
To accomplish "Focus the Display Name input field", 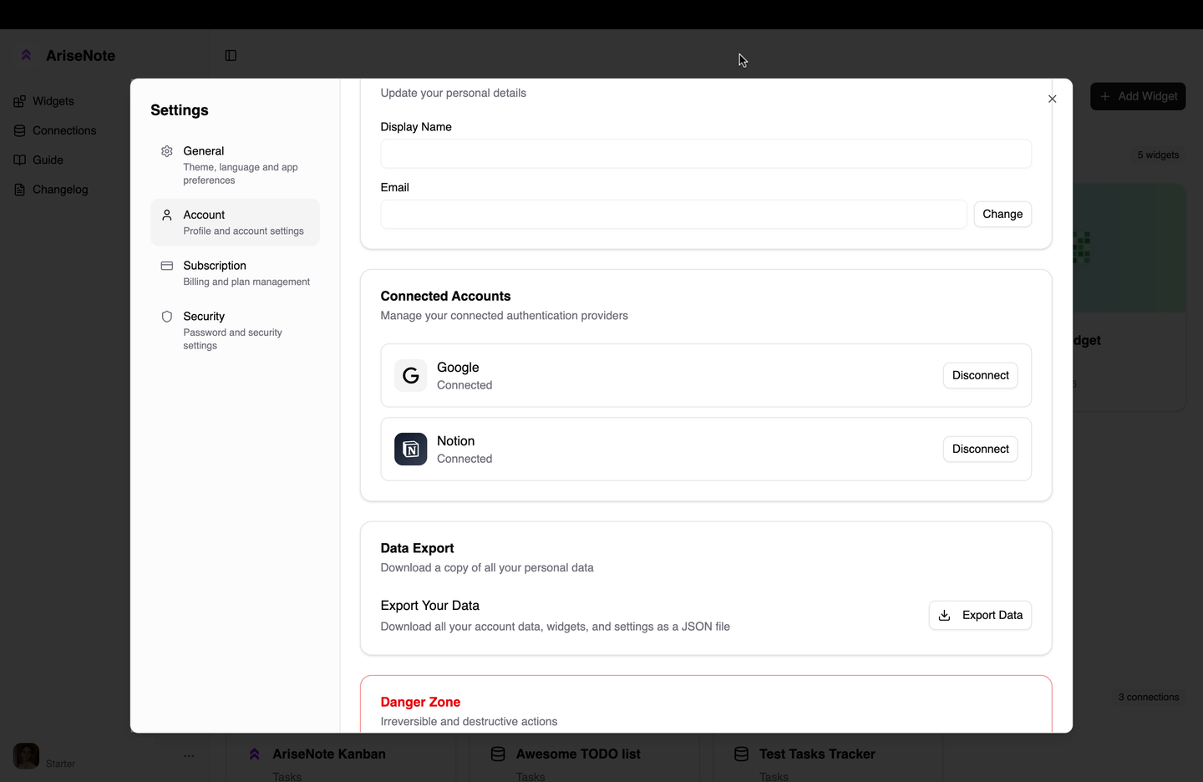I will point(706,154).
